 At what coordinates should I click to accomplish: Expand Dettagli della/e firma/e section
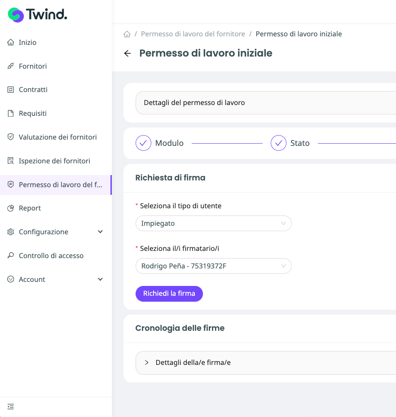147,363
